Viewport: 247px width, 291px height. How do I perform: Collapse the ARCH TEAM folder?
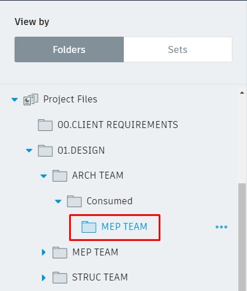44,176
